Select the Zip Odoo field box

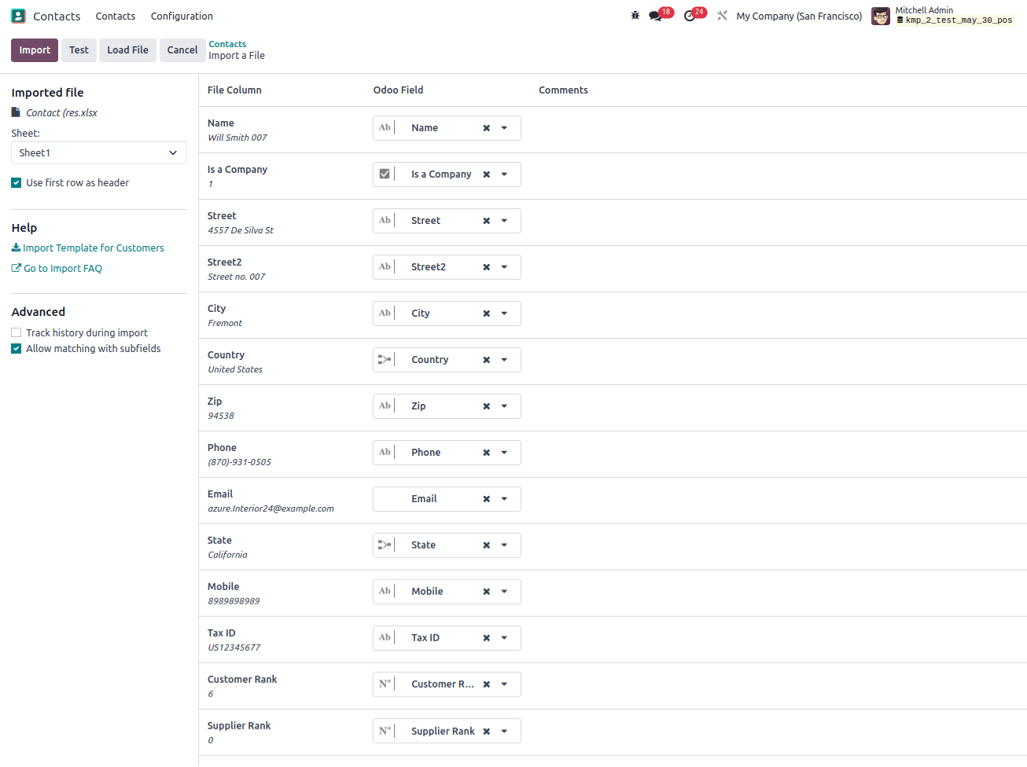point(447,406)
